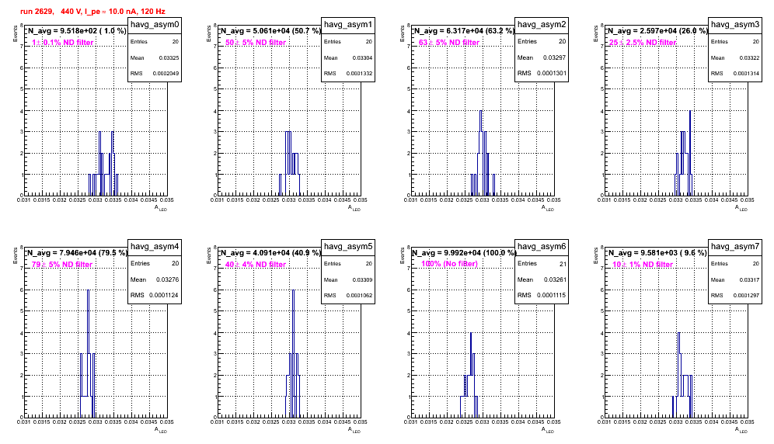Click the N_avg = 9.518e+02 label
This screenshot has width=774, height=444.
click(x=76, y=30)
